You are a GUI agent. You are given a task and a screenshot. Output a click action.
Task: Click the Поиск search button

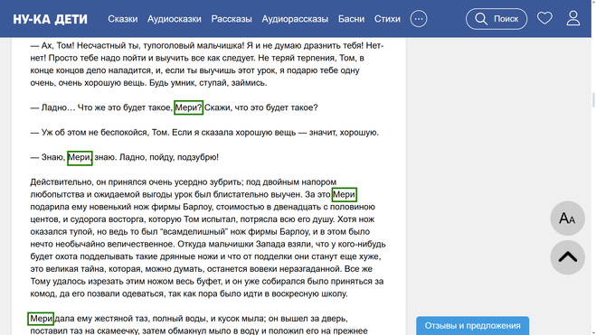pyautogui.click(x=497, y=19)
